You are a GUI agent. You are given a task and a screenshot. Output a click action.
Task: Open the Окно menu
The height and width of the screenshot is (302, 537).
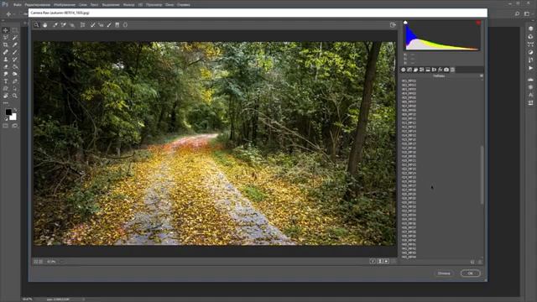(x=169, y=5)
